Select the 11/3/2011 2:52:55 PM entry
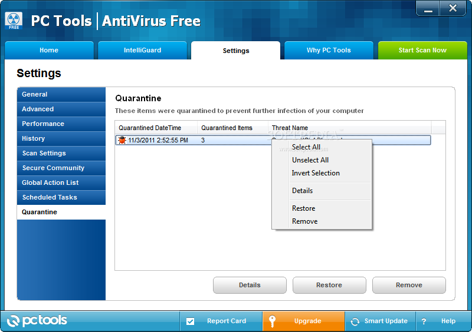Viewport: 472px width, 332px height. tap(273, 140)
